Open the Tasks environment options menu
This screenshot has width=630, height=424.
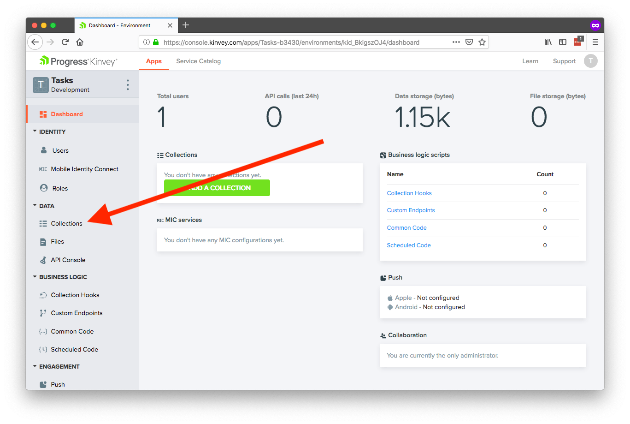pos(128,85)
